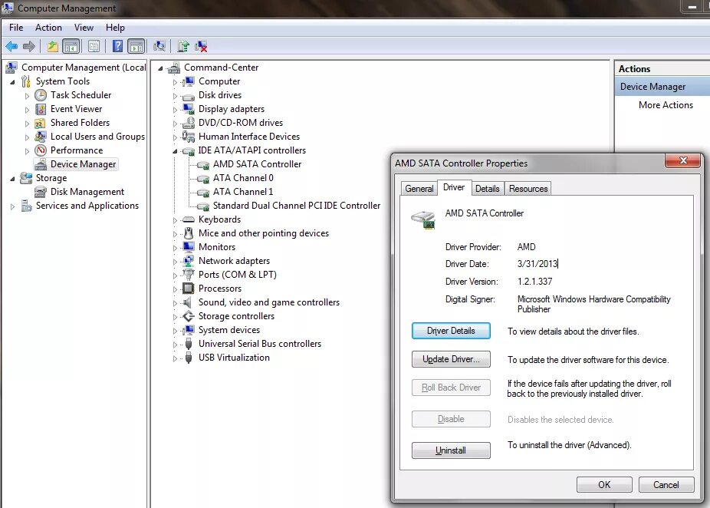Click the Driver Details button
Viewport: 710px width, 508px height.
coord(451,331)
